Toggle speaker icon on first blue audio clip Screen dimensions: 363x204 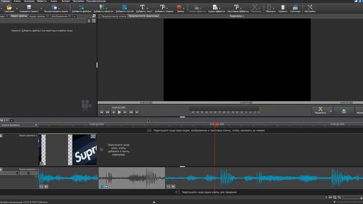46,186
